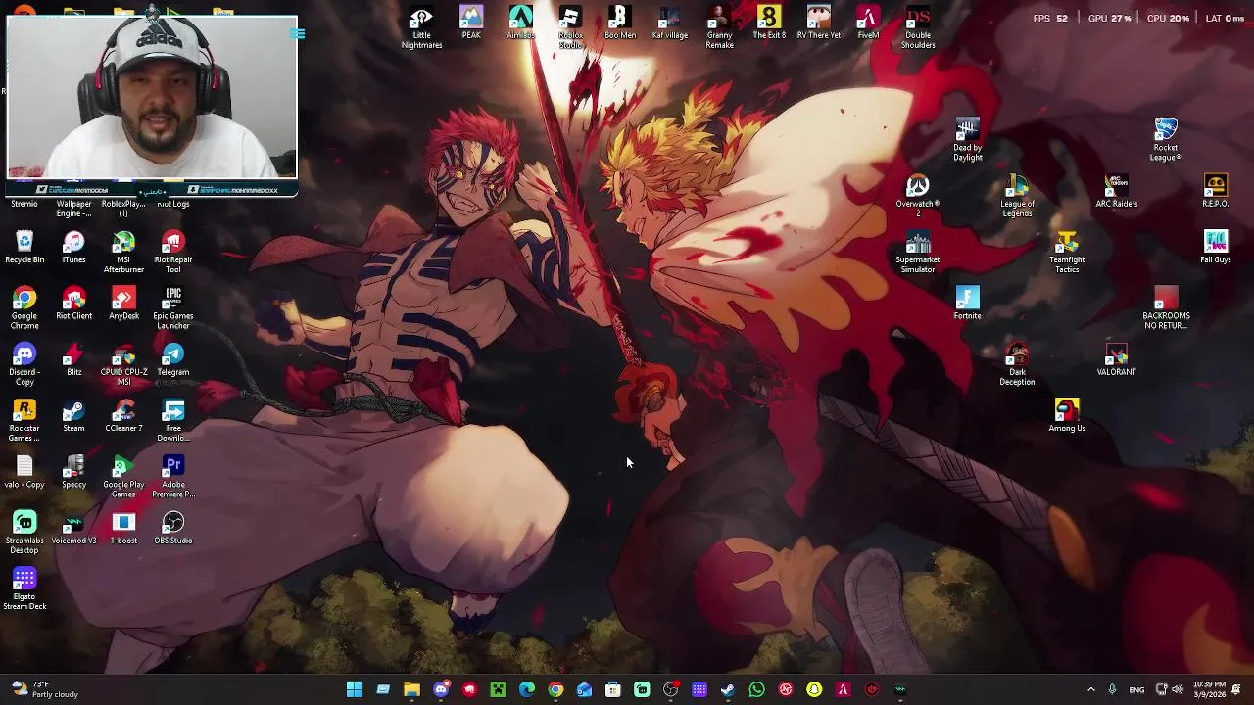Launch Microsoft Edge from the taskbar
1254x705 pixels.
coord(527,689)
